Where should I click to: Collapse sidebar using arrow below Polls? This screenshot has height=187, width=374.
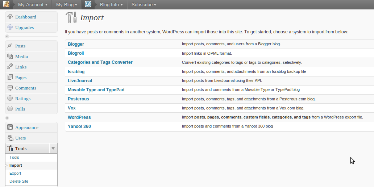(7, 118)
